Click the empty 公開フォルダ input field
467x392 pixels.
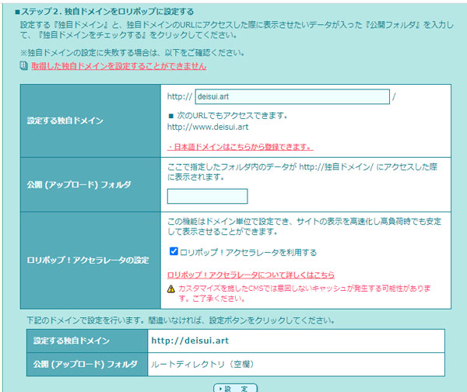click(x=207, y=196)
